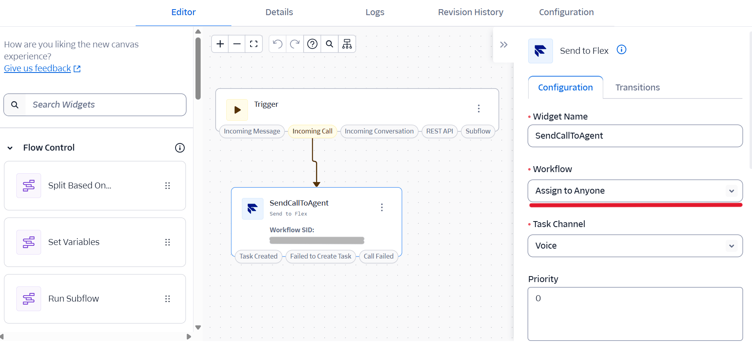The width and height of the screenshot is (752, 347).
Task: Open Send to Flex info icon
Action: point(621,50)
